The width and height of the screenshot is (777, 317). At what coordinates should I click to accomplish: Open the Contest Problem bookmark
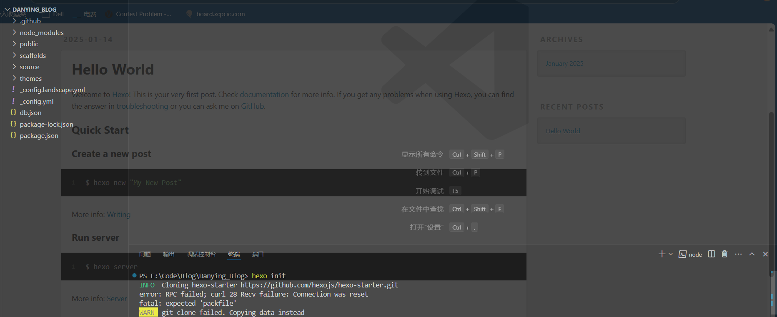(138, 14)
